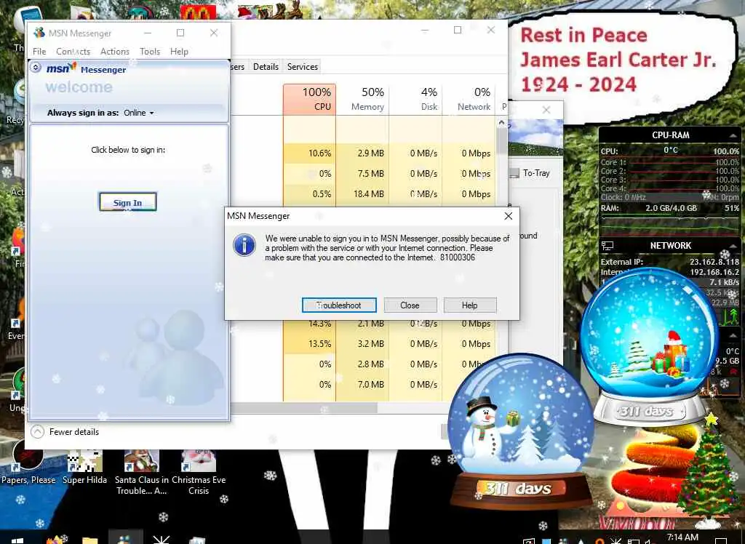Click Troubleshoot in the error dialog
This screenshot has width=745, height=544.
pos(339,305)
